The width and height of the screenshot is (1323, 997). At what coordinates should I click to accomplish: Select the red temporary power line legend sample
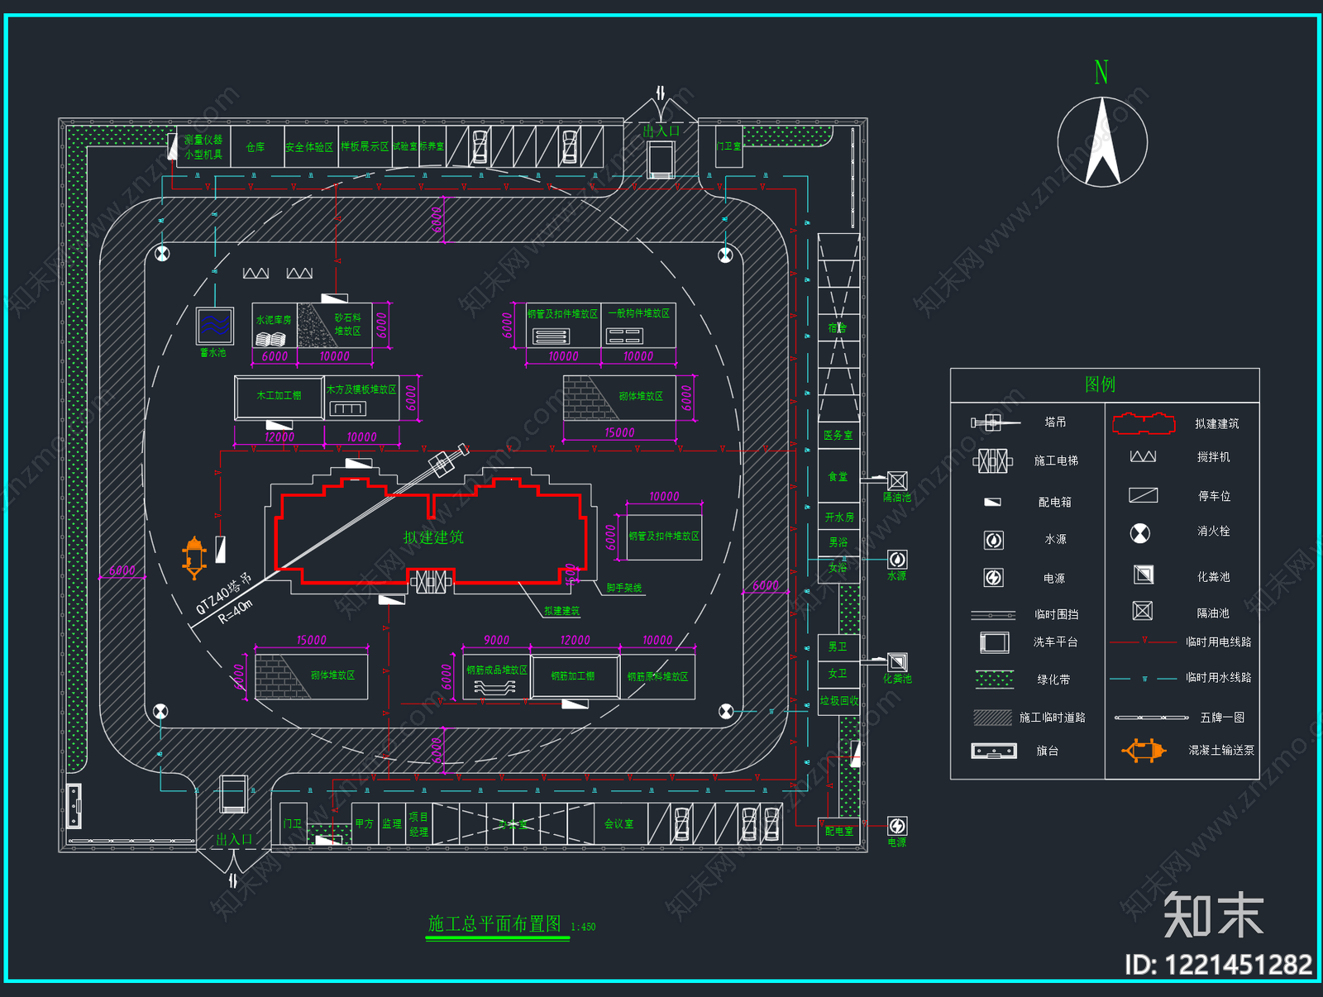tap(1144, 641)
